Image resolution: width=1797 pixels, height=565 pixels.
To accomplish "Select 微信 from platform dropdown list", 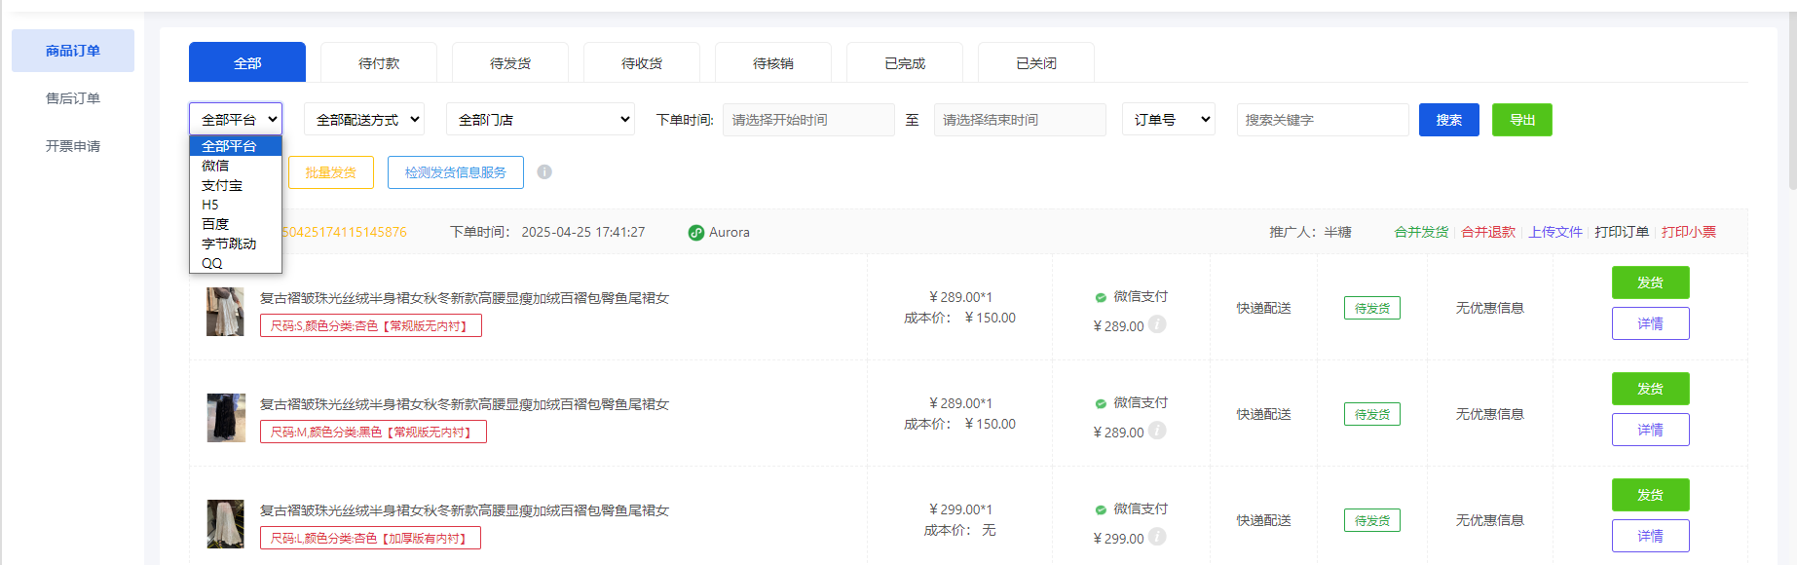I will coord(216,166).
